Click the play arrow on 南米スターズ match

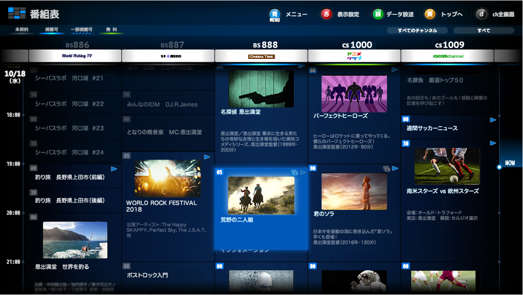point(493,143)
